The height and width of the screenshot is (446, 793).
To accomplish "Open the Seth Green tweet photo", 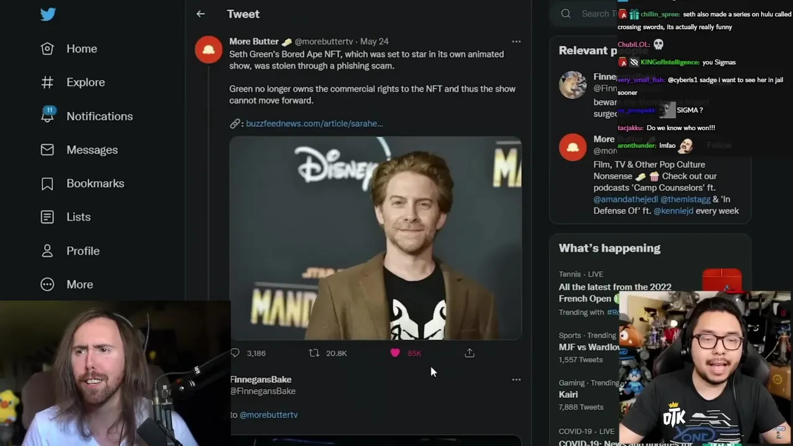I will tap(375, 238).
